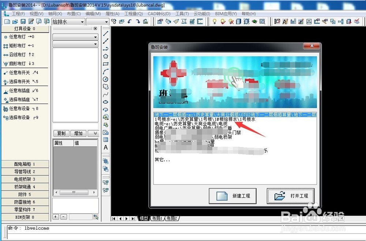Click the 属性 table horizontal scrollbar
Viewport: 366px width, 241px height.
75,192
